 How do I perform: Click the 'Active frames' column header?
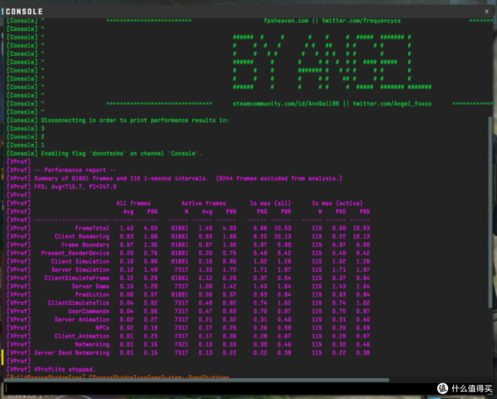pos(204,203)
